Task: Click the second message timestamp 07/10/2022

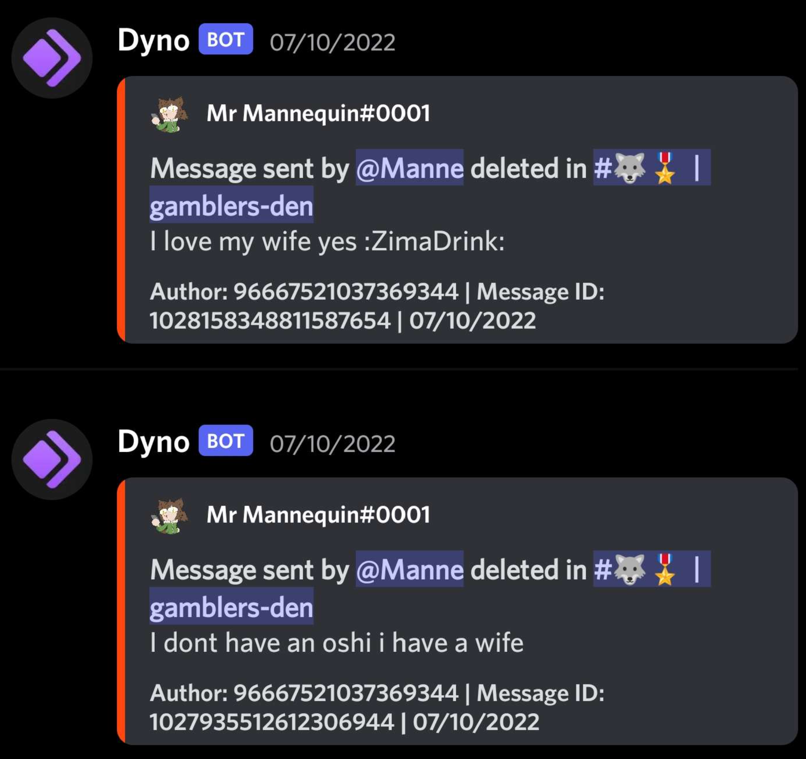Action: coord(332,443)
